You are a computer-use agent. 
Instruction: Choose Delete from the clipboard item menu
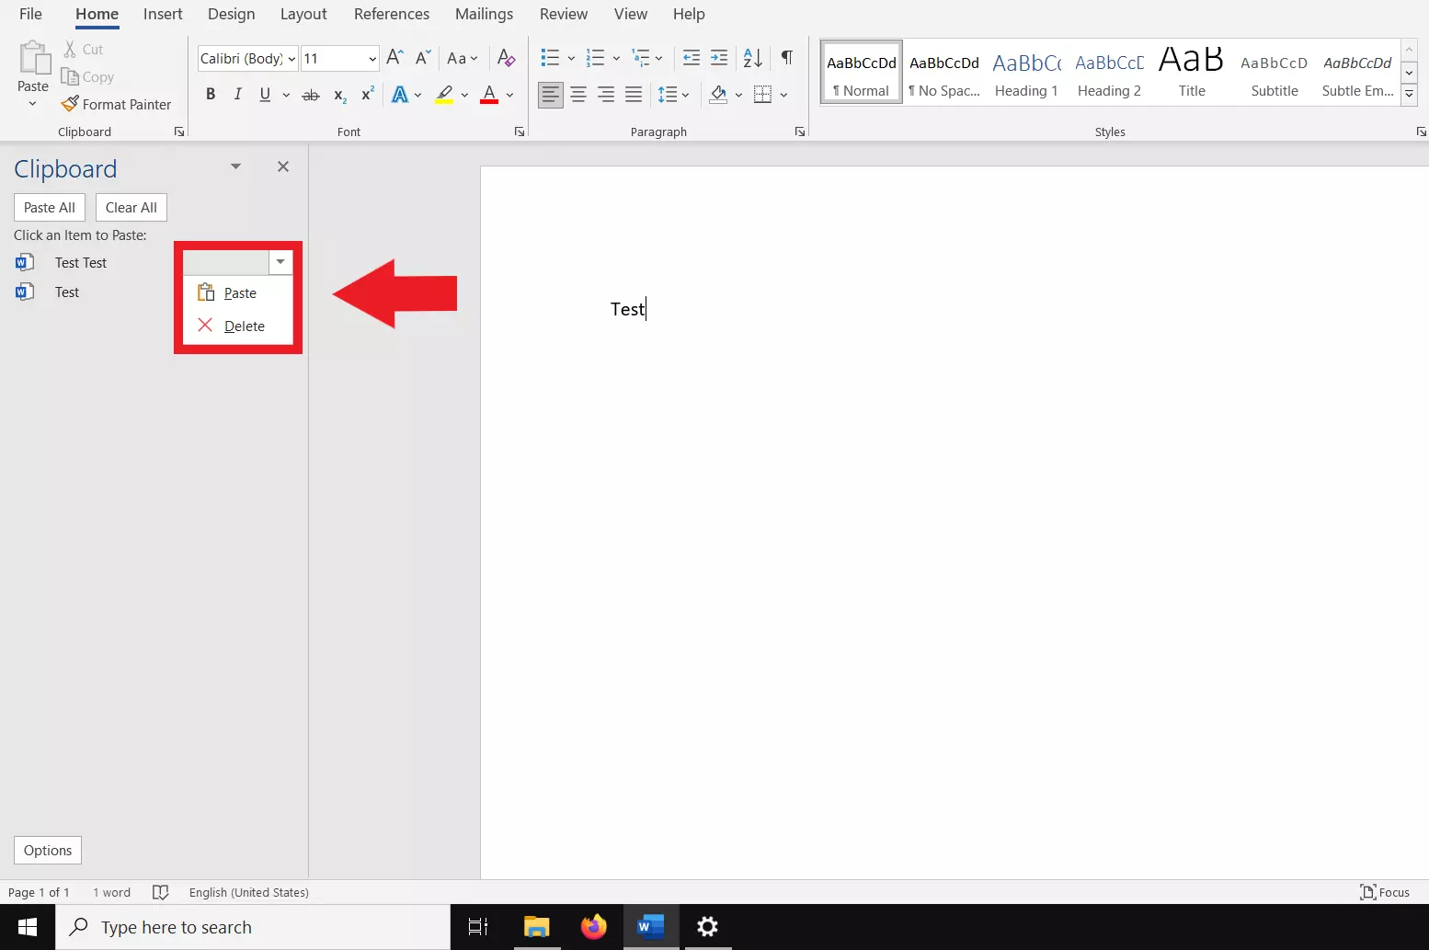coord(244,326)
